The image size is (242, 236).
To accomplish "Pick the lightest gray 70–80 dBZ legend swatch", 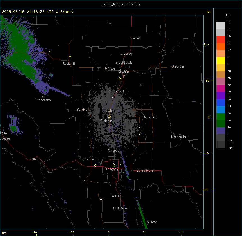I will (221, 26).
